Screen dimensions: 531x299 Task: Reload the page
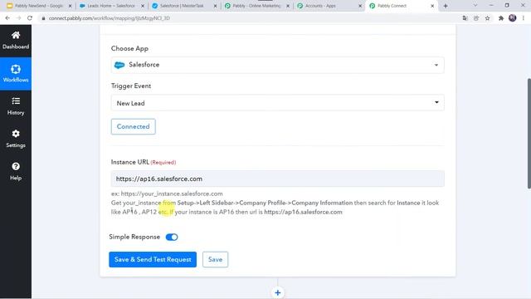(30, 18)
